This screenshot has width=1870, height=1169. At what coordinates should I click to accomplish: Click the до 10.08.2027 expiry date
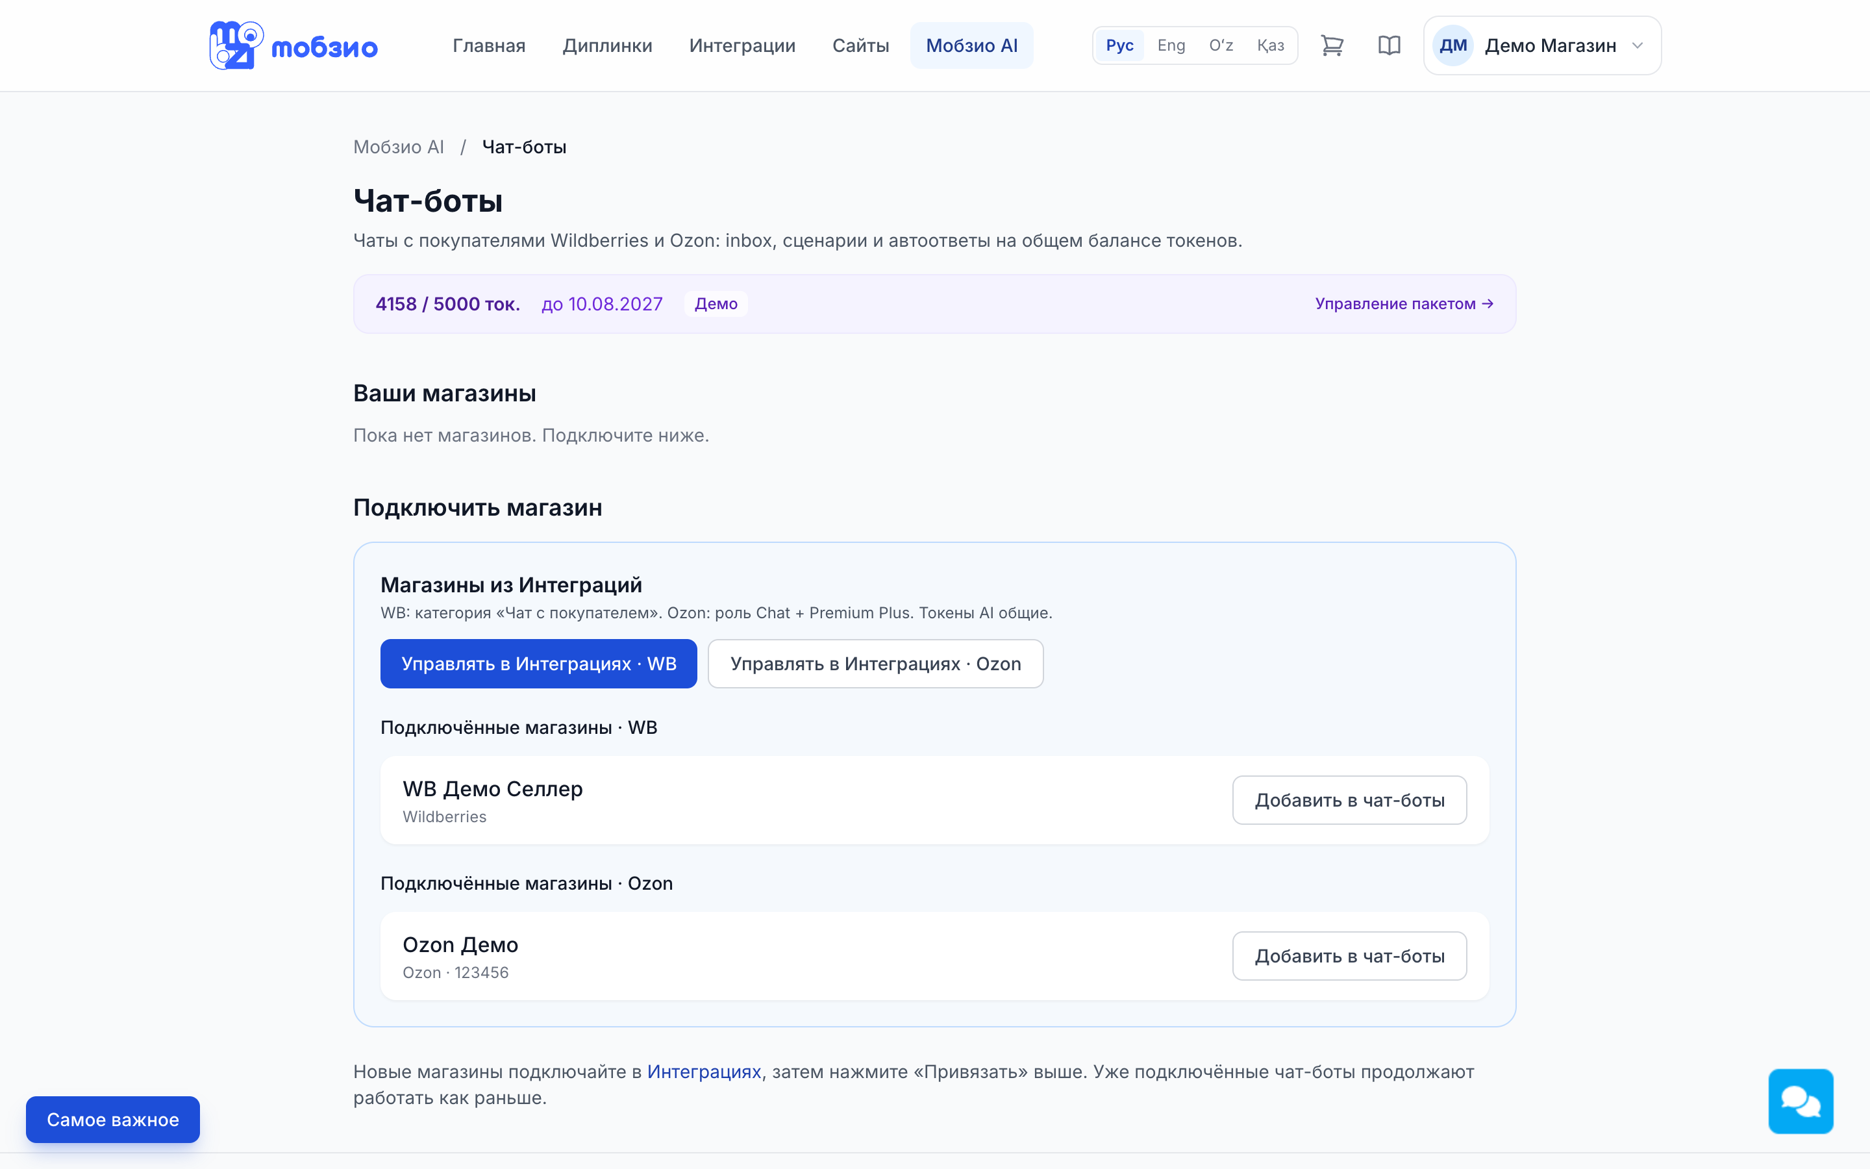click(602, 304)
